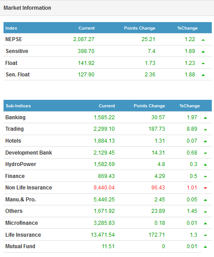Click NEPSE current value 2,087.27
This screenshot has height=257, width=214.
[84, 39]
